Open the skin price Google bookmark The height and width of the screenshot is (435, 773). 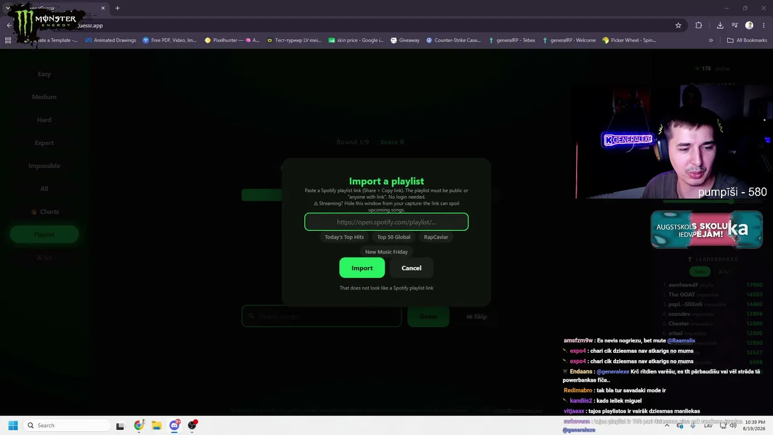coord(356,40)
